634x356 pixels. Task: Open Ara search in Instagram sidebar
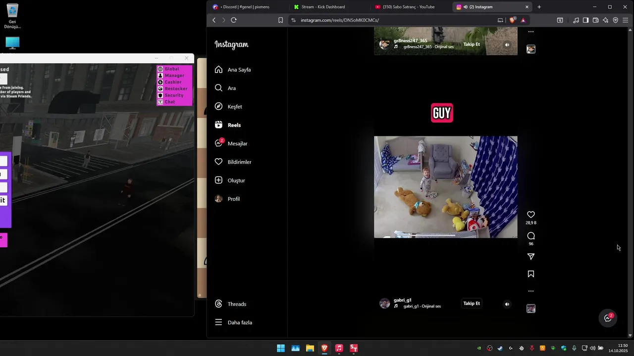coord(225,88)
